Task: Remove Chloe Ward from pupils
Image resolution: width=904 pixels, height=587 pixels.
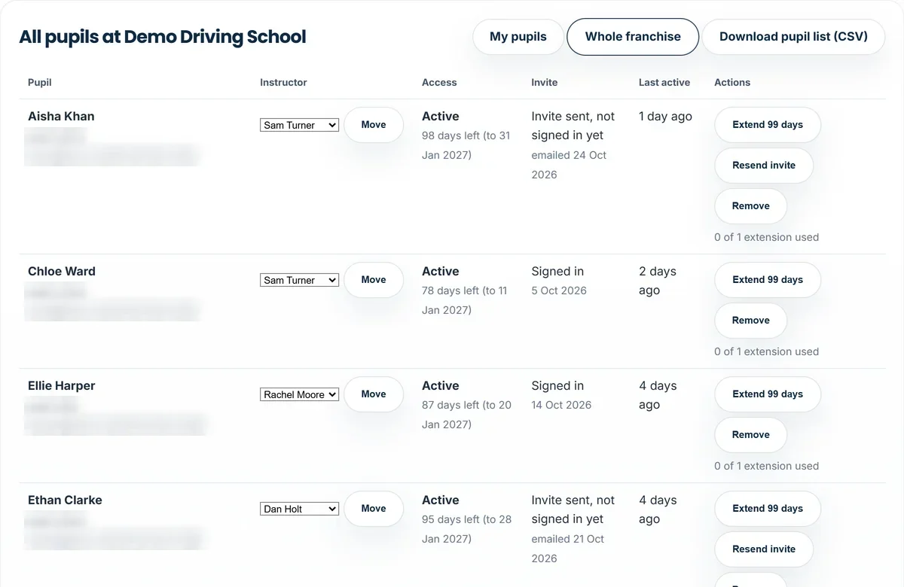Action: tap(751, 321)
